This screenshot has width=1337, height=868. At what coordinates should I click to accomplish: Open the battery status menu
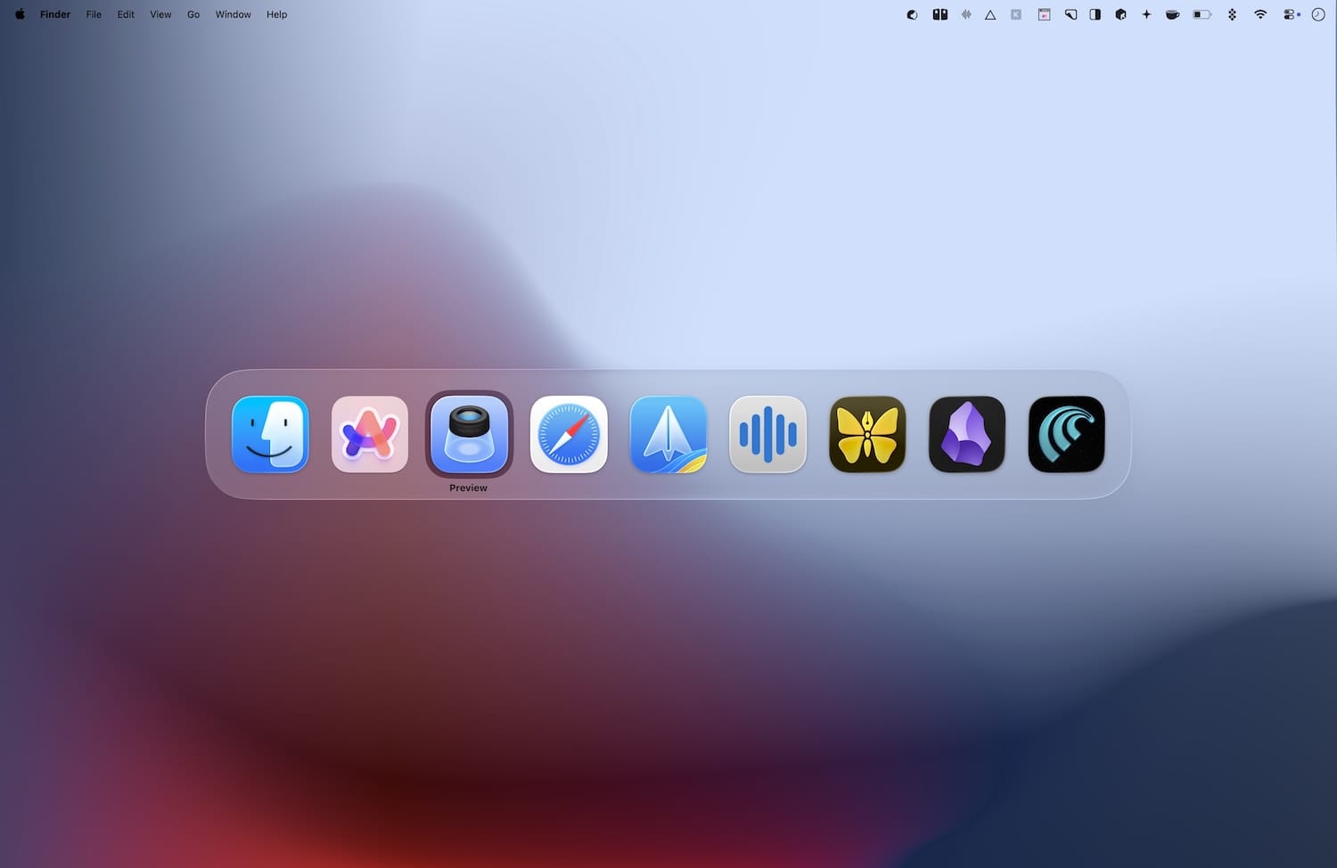point(1202,14)
